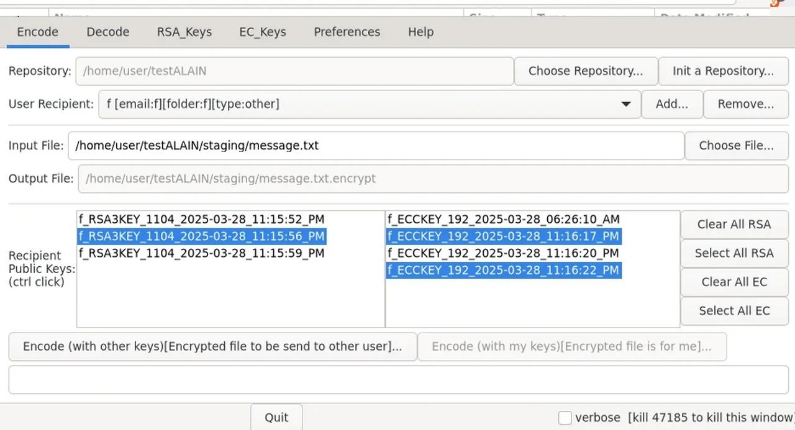Open the Choose File dialog

(x=736, y=145)
